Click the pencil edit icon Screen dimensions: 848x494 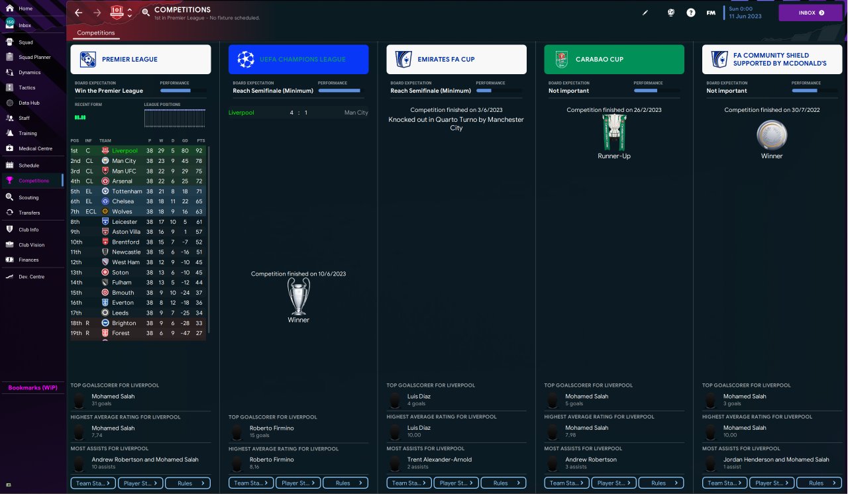646,13
